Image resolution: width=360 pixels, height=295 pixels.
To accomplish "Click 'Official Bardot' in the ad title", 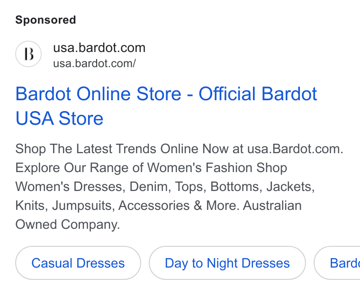I will click(258, 94).
